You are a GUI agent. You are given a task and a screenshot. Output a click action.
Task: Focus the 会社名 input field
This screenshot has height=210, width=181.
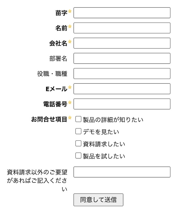click(x=122, y=43)
